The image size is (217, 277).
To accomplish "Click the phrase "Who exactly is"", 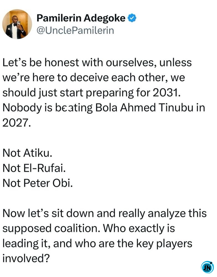I will tap(139, 228).
